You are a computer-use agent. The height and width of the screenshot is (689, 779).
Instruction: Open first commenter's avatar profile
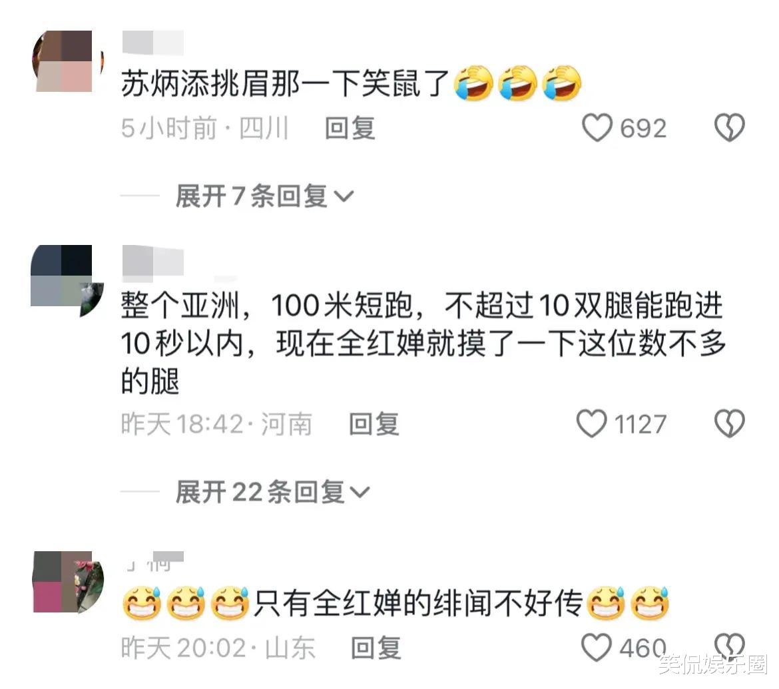67,61
